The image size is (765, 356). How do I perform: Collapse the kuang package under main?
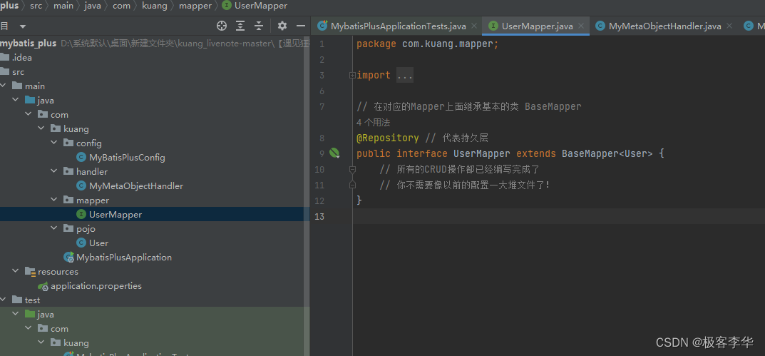tap(41, 129)
